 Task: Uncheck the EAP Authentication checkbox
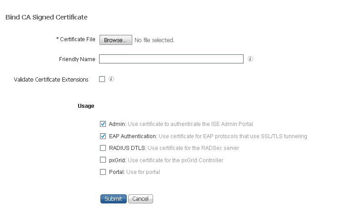103,136
